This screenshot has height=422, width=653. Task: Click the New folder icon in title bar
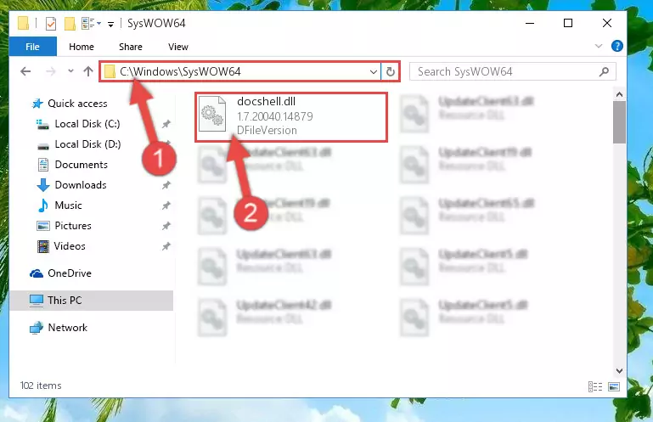(70, 23)
